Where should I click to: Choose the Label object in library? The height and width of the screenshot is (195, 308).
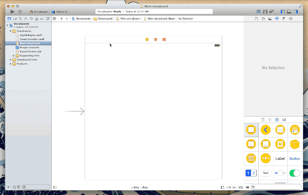280,159
